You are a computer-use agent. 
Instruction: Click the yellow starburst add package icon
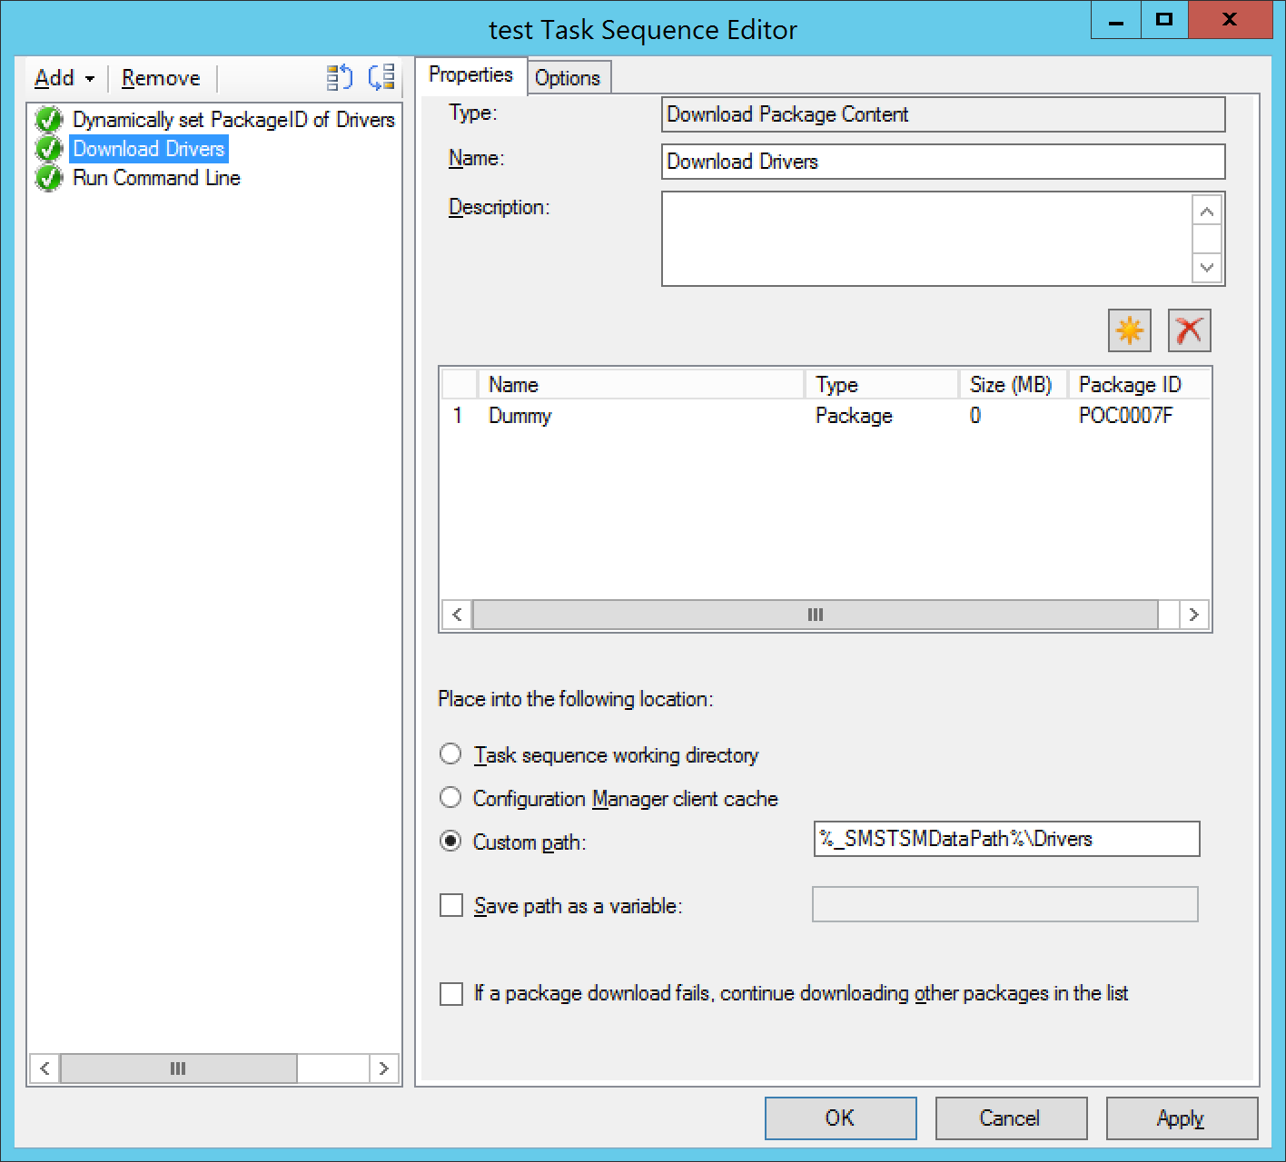click(x=1130, y=330)
